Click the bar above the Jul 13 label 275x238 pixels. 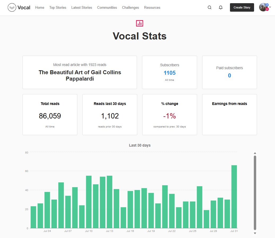109,202
